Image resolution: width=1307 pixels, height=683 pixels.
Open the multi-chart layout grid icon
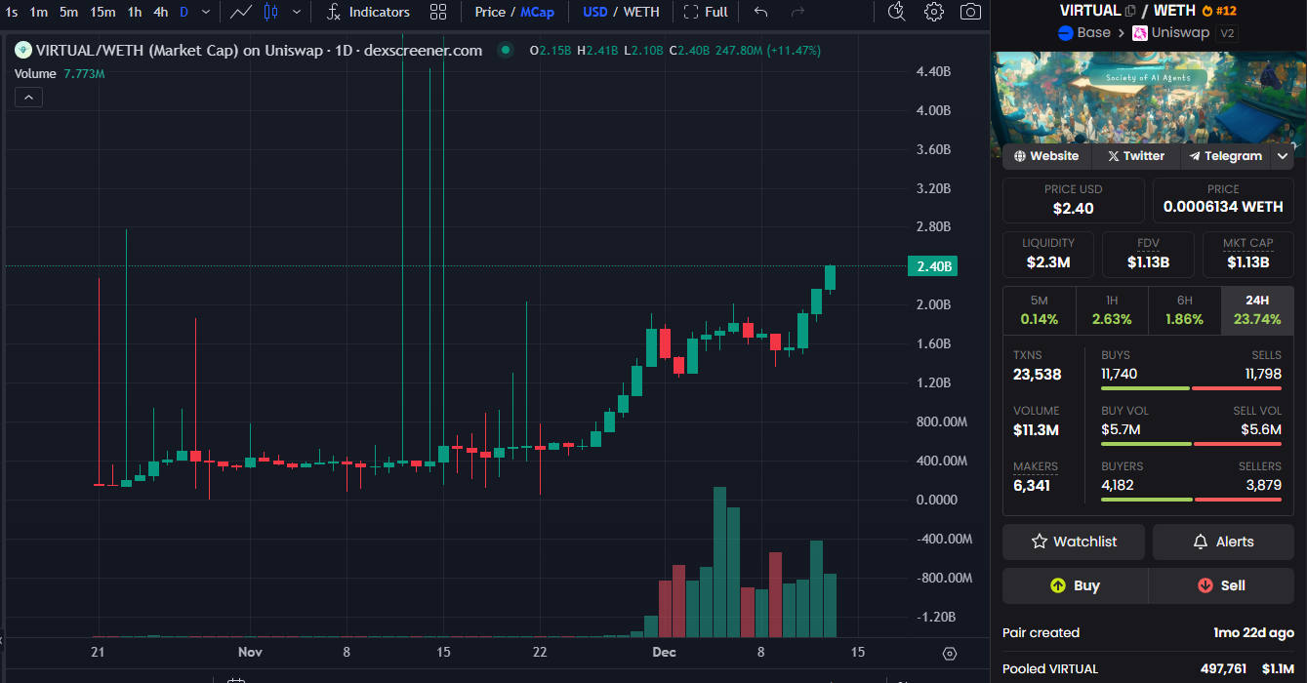point(438,12)
